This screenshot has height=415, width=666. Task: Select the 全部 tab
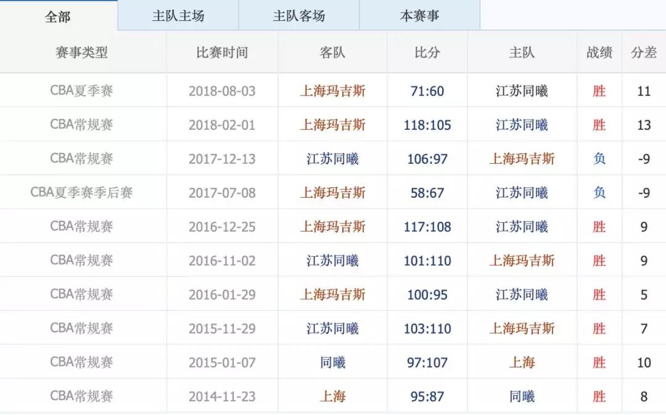(57, 17)
